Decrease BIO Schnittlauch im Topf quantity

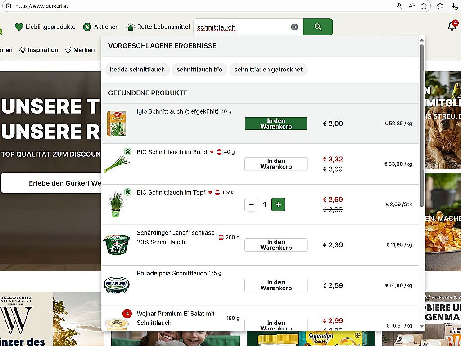click(251, 204)
